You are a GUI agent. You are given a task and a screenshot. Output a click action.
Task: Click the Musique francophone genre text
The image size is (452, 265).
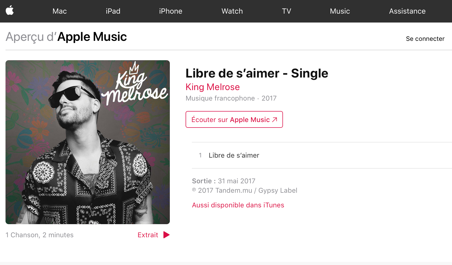click(220, 98)
